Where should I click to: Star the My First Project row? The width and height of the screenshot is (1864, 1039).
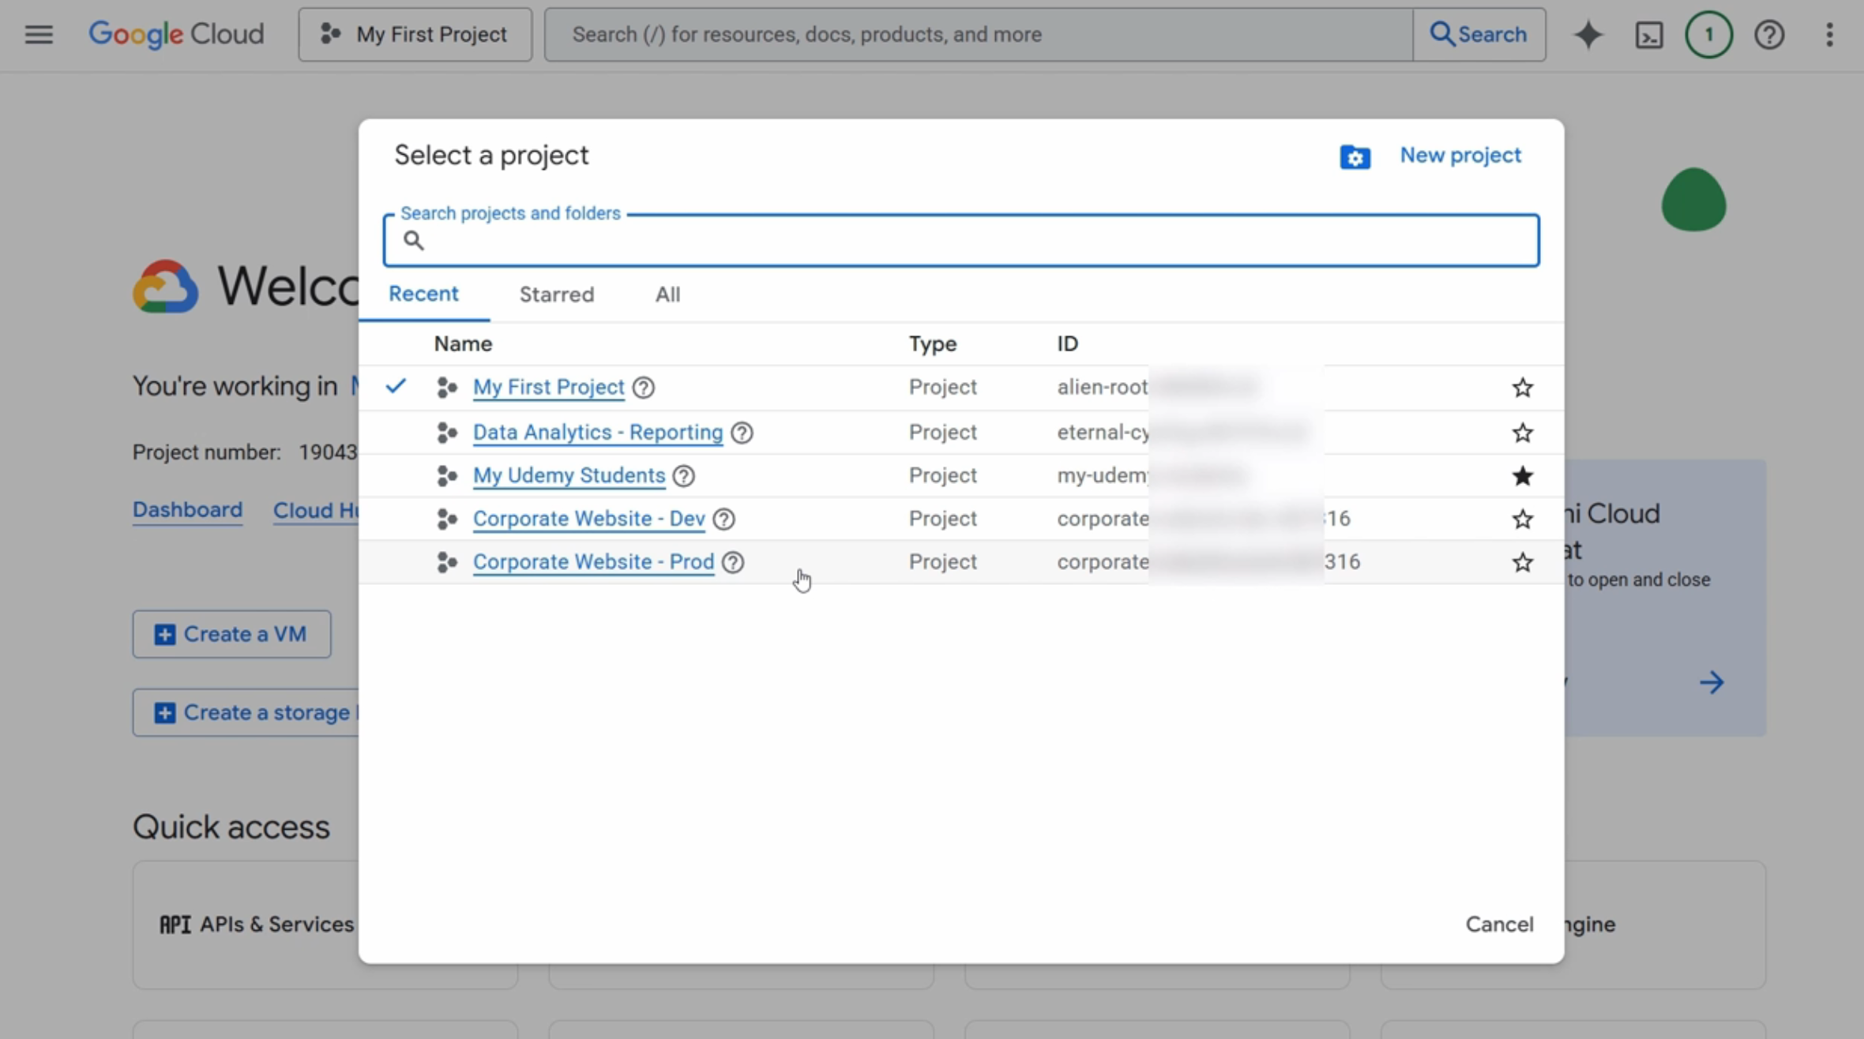[1522, 388]
